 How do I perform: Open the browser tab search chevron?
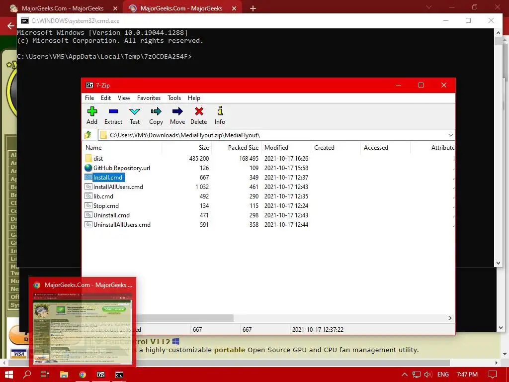[x=428, y=7]
